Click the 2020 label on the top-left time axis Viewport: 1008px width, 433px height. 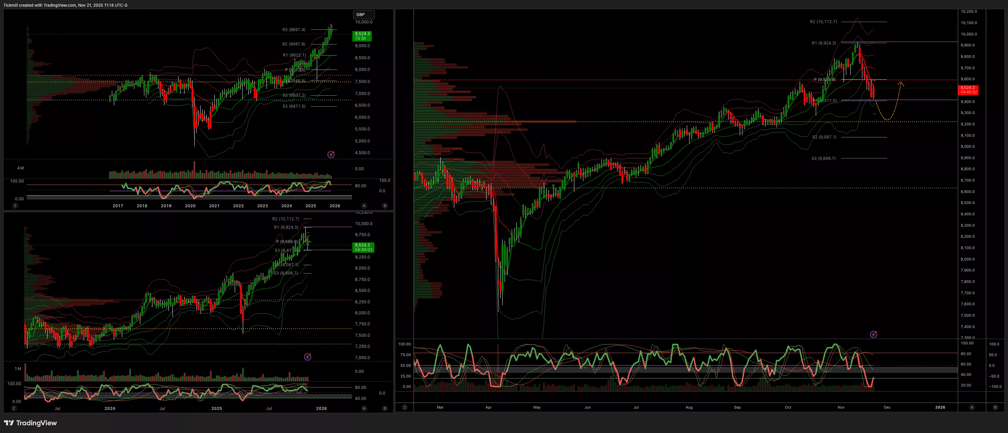pos(190,206)
